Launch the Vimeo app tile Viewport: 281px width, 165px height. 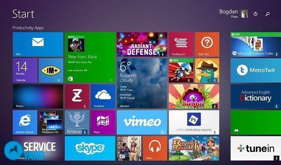[x=142, y=122]
